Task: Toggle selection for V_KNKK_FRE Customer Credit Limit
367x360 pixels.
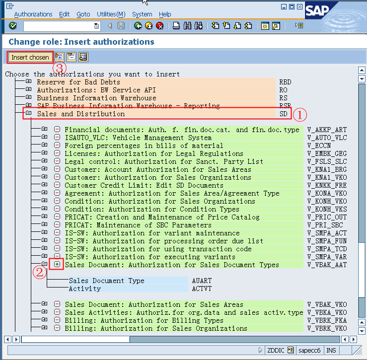Action: pyautogui.click(x=57, y=185)
